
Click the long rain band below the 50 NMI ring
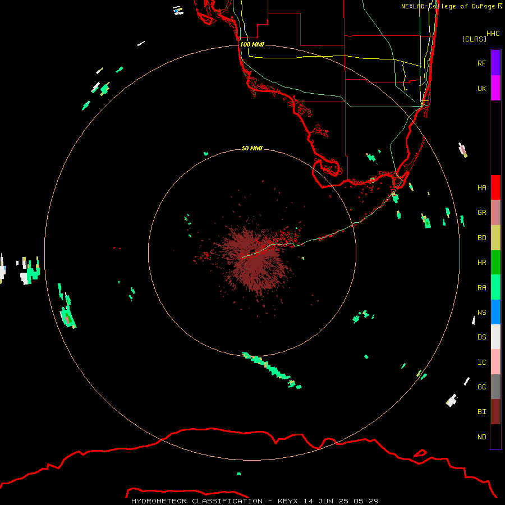(x=272, y=370)
